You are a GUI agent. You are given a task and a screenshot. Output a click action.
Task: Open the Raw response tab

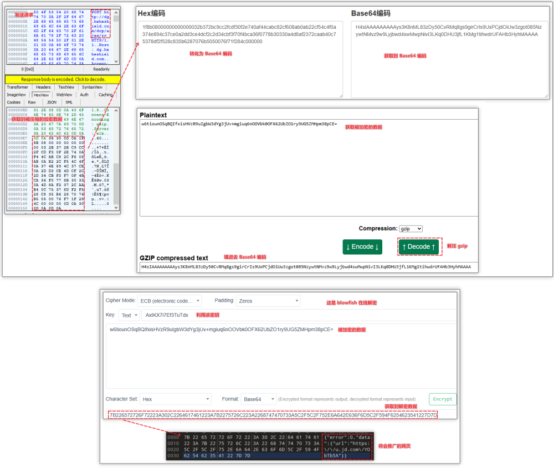[x=32, y=102]
